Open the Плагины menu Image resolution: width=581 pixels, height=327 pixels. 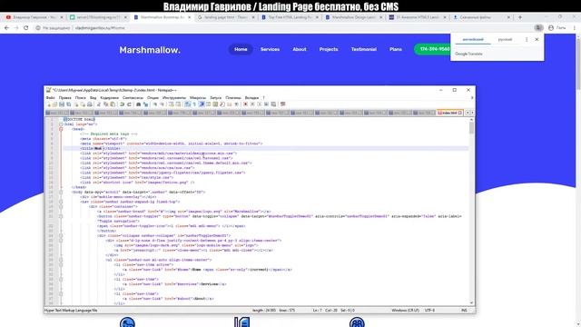click(x=233, y=97)
